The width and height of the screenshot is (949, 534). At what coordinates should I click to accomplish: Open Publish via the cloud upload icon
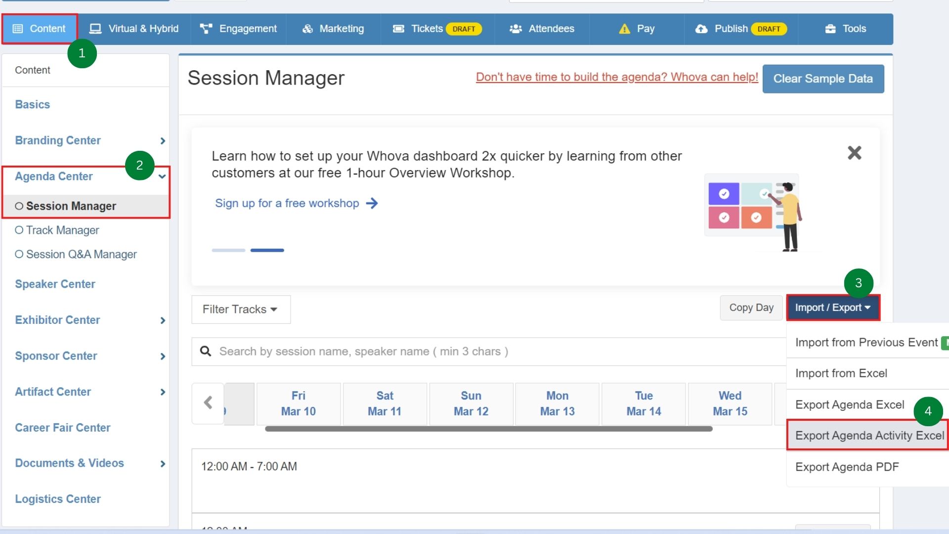coord(702,29)
